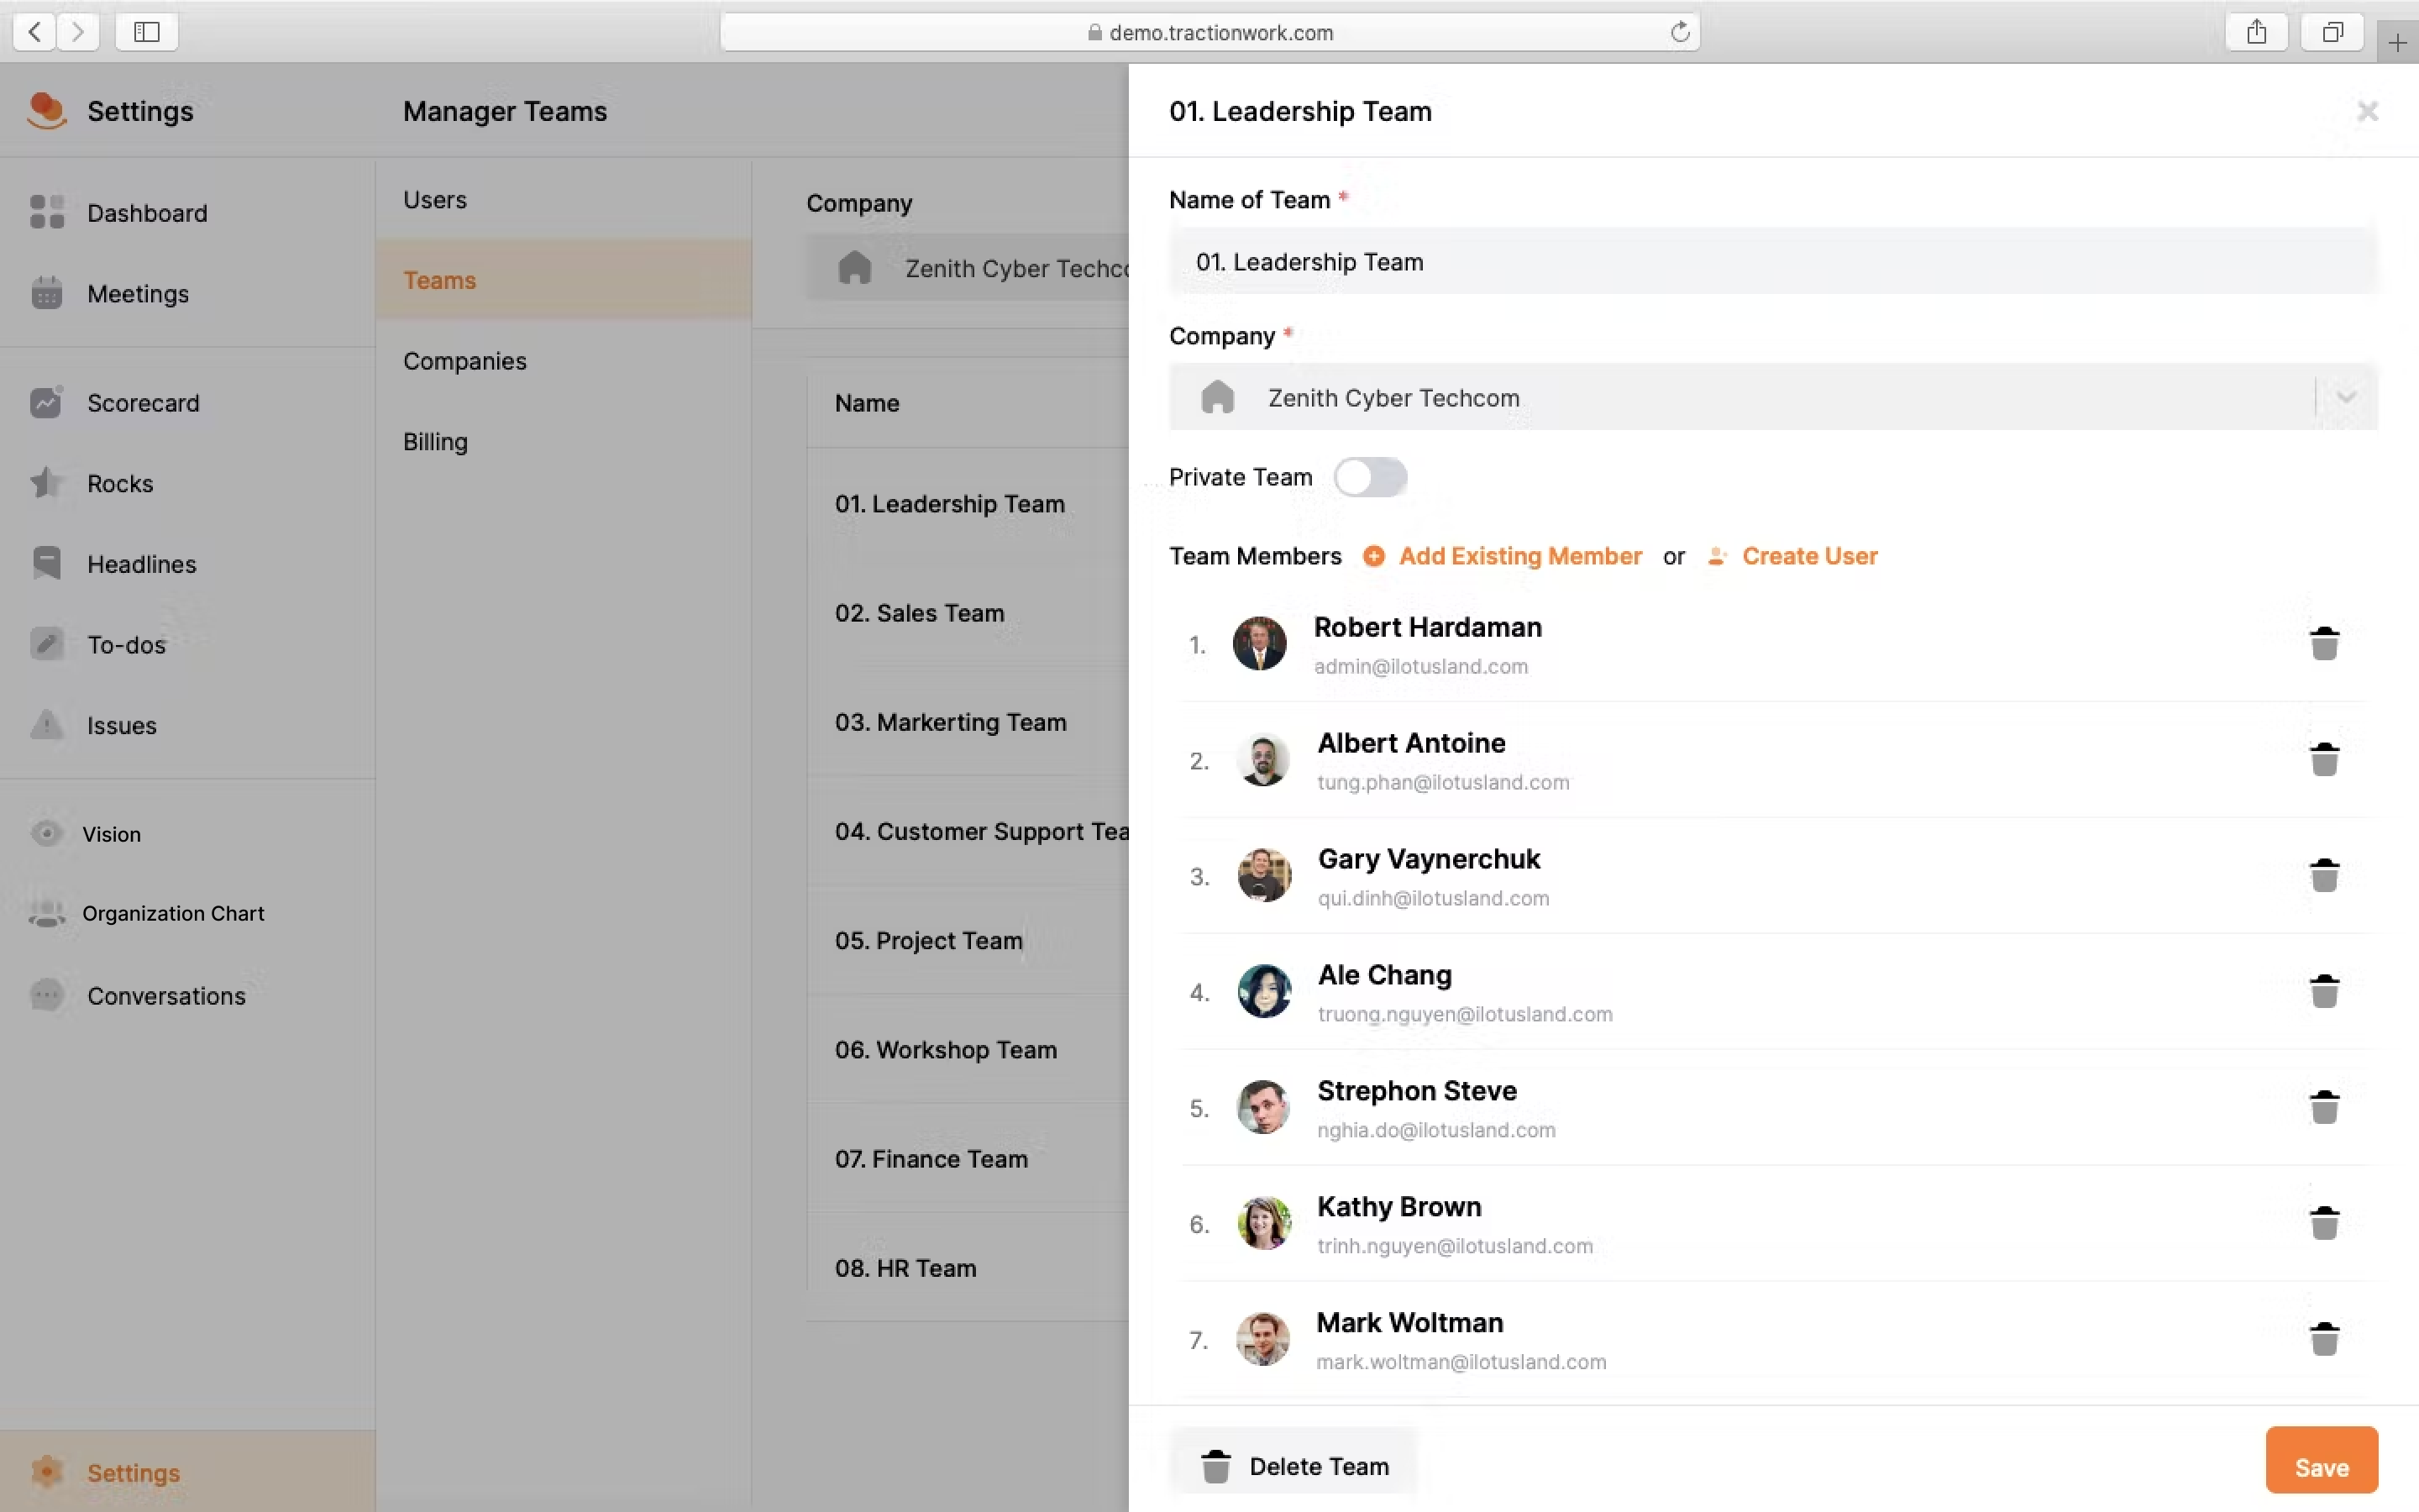Click the Rocks star icon

click(x=46, y=483)
